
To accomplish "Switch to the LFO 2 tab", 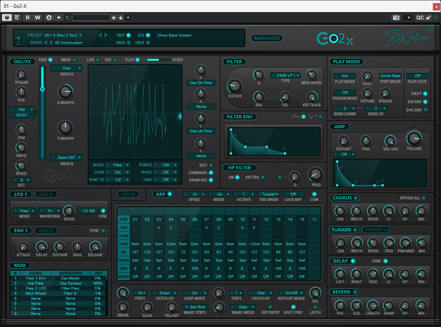I will pyautogui.click(x=45, y=194).
